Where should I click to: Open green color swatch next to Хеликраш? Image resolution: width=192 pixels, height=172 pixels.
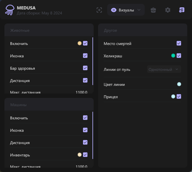173,56
